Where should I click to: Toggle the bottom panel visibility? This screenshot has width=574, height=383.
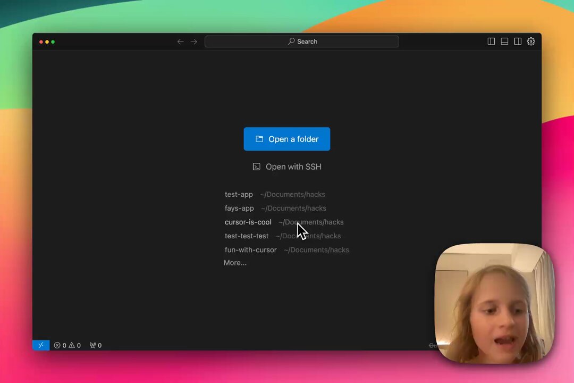click(504, 41)
